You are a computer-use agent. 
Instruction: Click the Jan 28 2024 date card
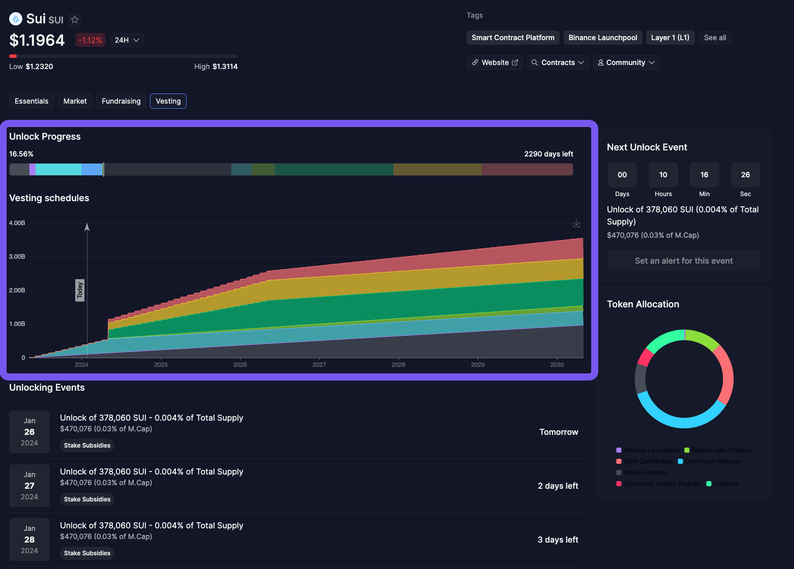point(29,540)
